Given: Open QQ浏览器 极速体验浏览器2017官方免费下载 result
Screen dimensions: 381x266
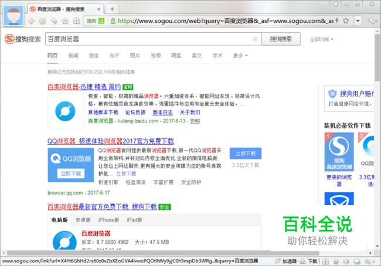Looking at the screenshot, I should pyautogui.click(x=111, y=141).
